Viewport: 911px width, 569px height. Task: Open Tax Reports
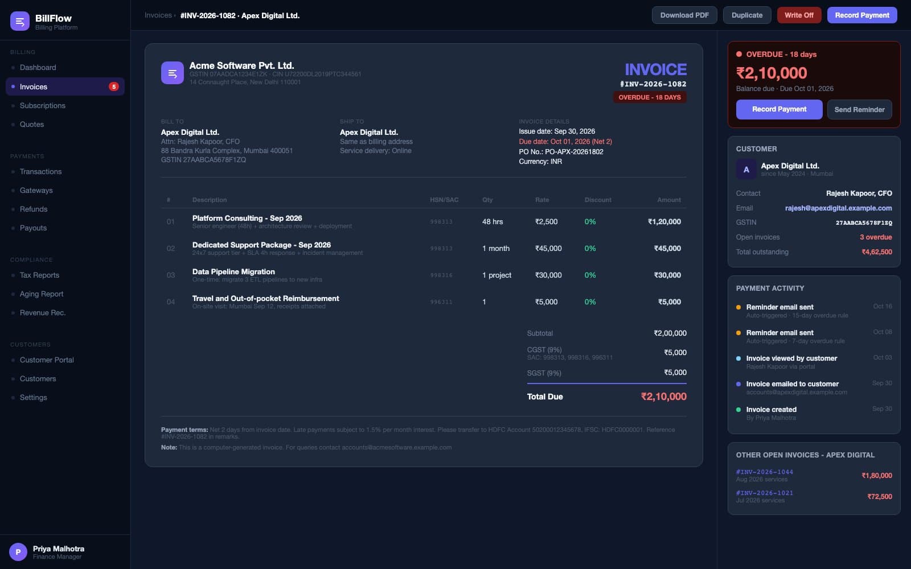tap(65, 275)
